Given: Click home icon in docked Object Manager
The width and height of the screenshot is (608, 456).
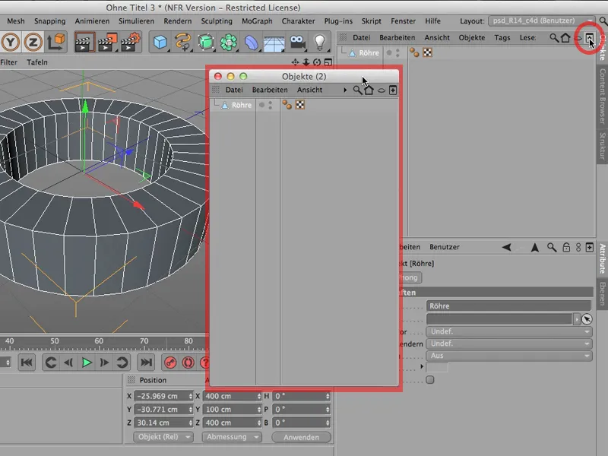Looking at the screenshot, I should click(x=565, y=37).
